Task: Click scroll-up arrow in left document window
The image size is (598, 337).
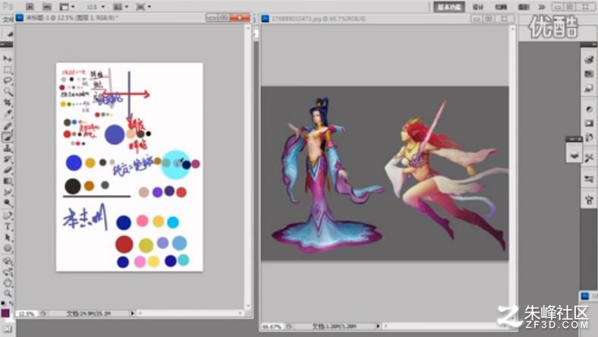Action: [x=248, y=27]
